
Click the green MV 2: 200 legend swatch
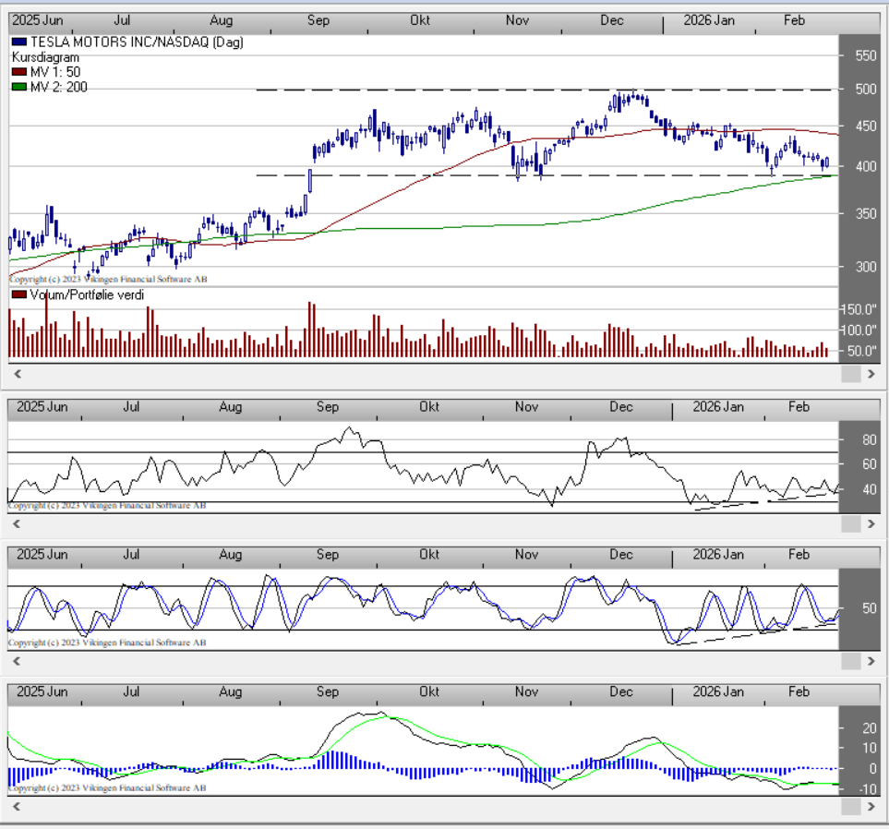[x=18, y=87]
